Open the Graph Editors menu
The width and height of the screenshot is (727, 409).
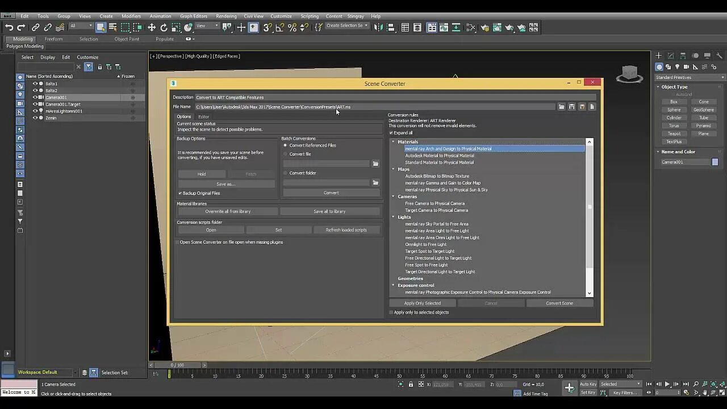194,16
